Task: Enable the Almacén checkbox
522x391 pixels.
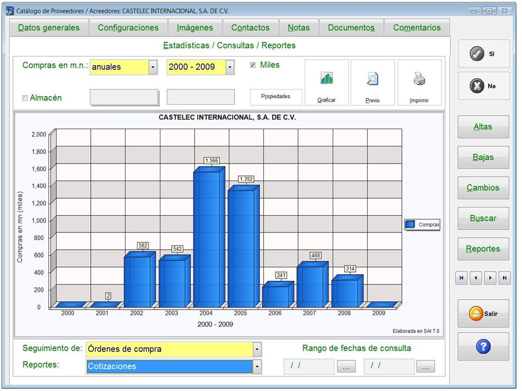Action: click(25, 98)
